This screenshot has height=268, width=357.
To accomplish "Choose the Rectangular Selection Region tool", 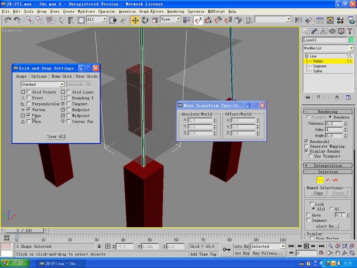I will click(x=81, y=20).
